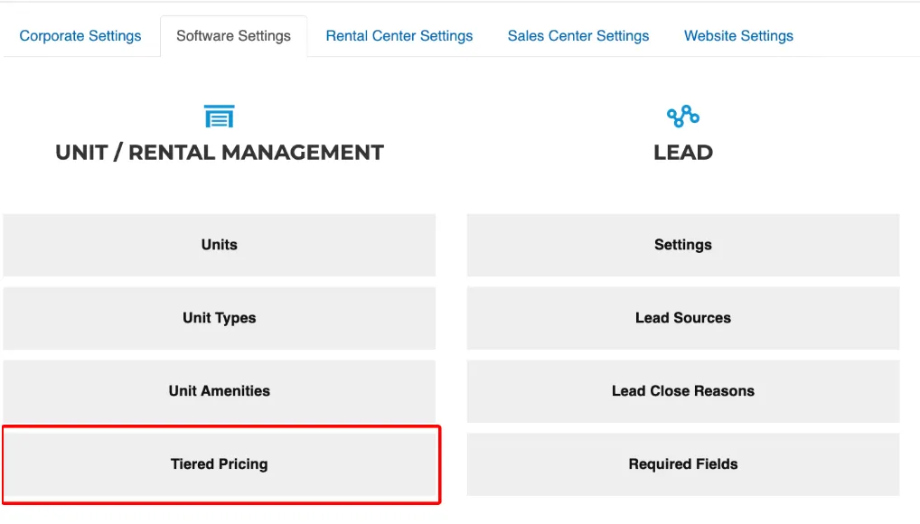This screenshot has width=920, height=524.
Task: Open Unit Types settings
Action: click(x=220, y=318)
